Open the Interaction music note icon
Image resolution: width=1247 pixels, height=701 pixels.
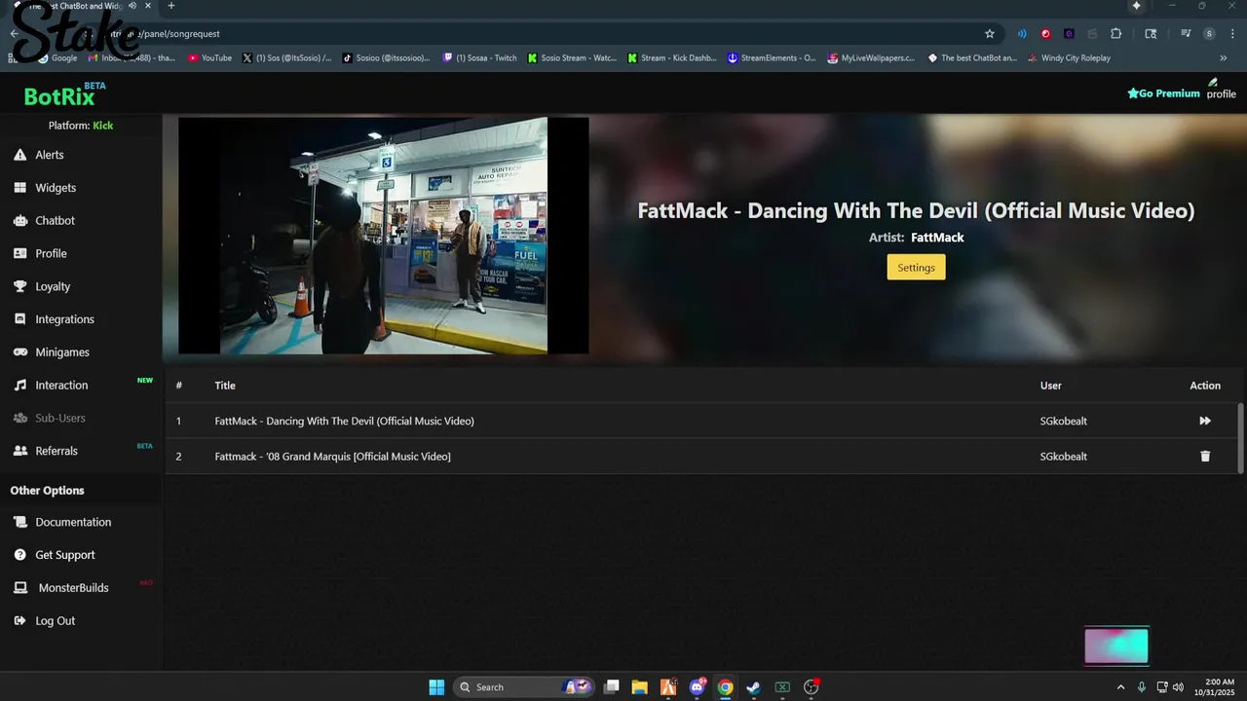coord(19,386)
